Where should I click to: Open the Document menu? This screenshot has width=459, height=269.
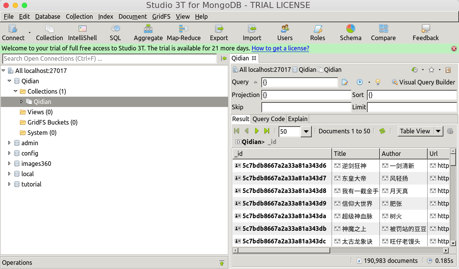(x=132, y=16)
